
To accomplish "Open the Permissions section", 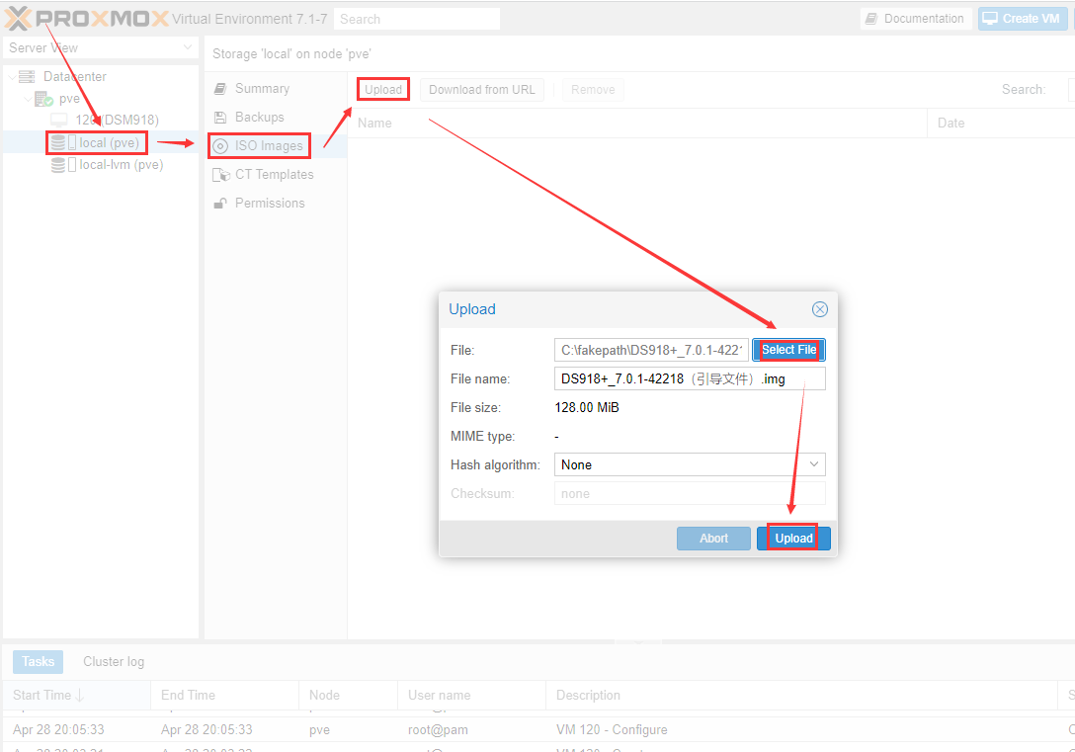I will point(269,203).
